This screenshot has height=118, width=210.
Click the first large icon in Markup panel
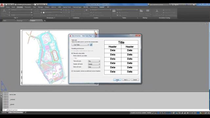pos(141,11)
